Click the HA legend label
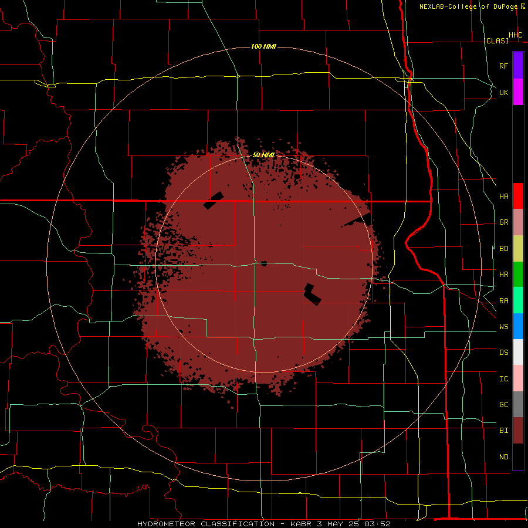Viewport: 528px width, 528px height. pos(503,196)
